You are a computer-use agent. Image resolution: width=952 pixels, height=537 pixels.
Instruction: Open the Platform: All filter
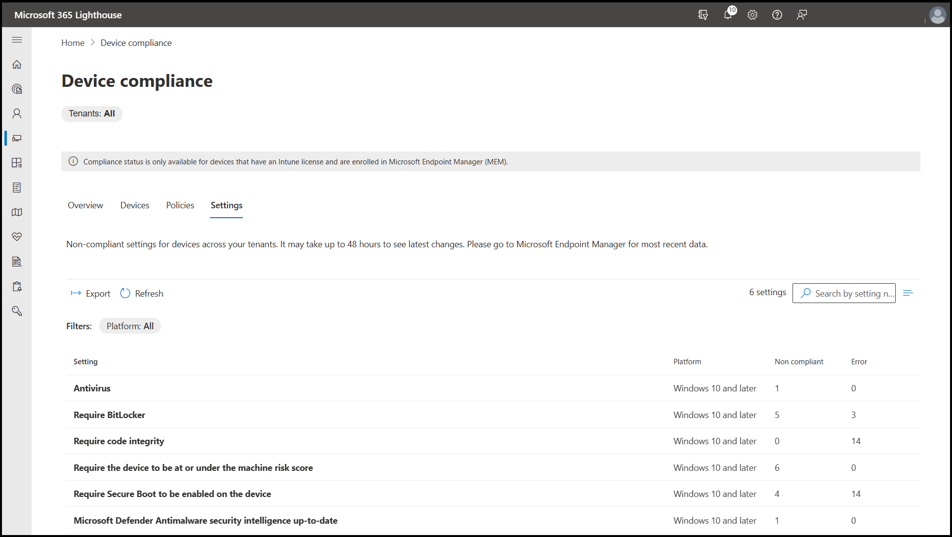pyautogui.click(x=130, y=326)
